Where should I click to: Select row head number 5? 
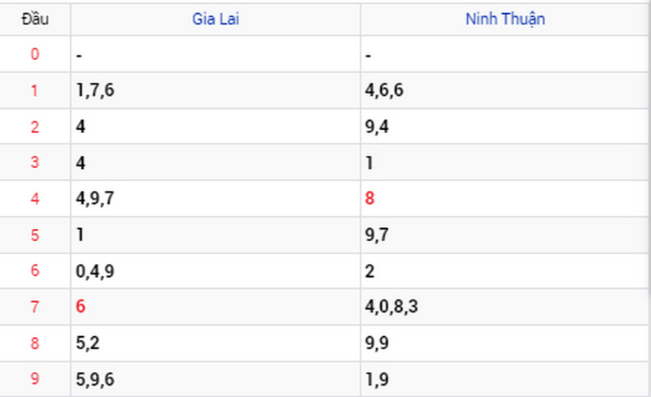coord(35,235)
